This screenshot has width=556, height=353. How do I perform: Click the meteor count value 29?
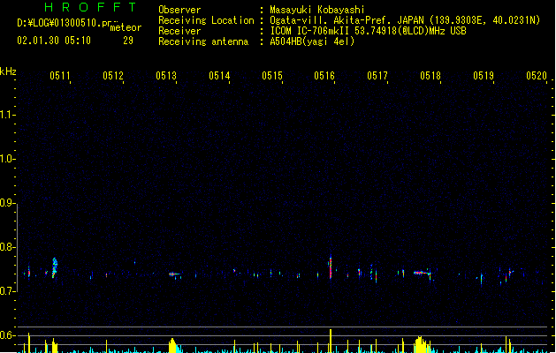(128, 41)
